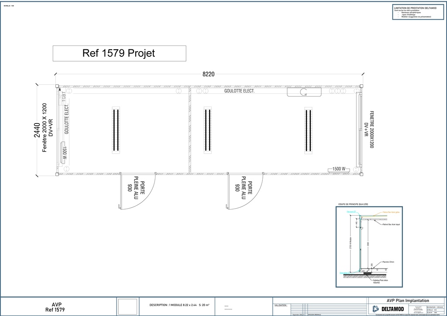447x316 pixels.
Task: Click the AVP Plan Implantation title
Action: (x=408, y=301)
